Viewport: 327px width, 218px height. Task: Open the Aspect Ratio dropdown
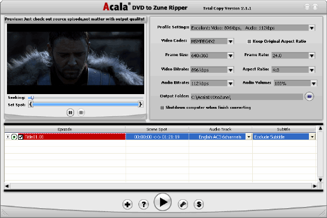pos(312,70)
